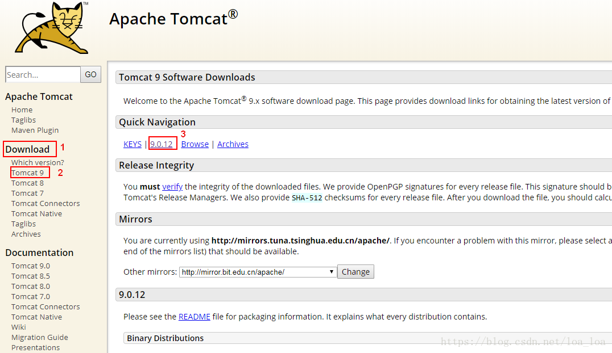Open the Wiki link
Screen dimensions: 612x353
[18, 327]
